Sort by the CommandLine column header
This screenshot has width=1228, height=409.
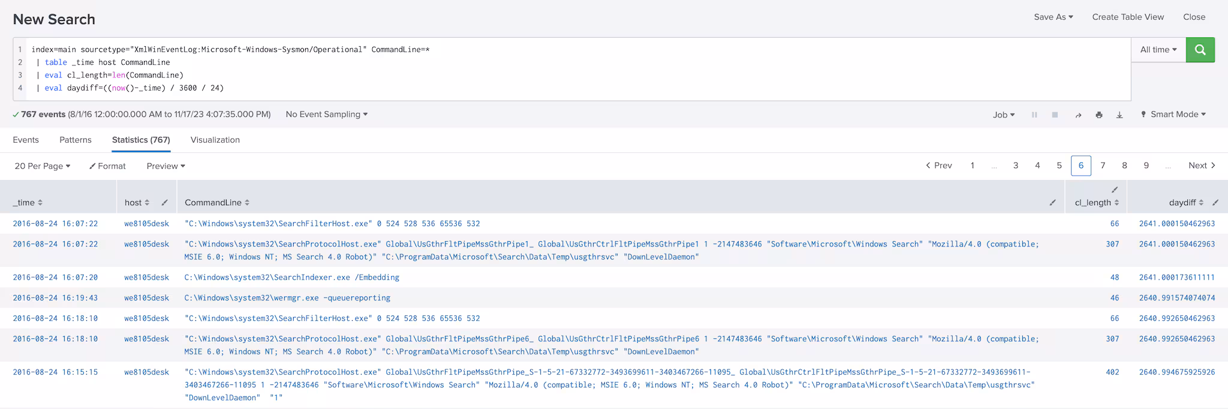(x=216, y=203)
